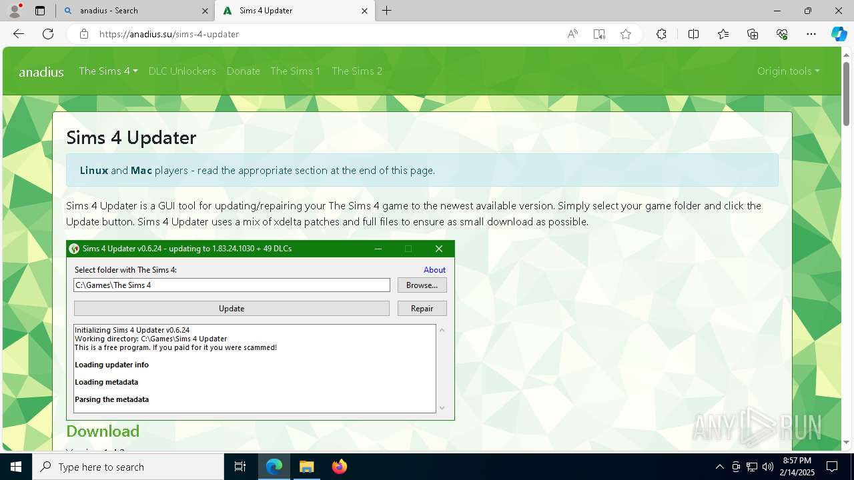
Task: Click the taskbar search box
Action: point(128,467)
